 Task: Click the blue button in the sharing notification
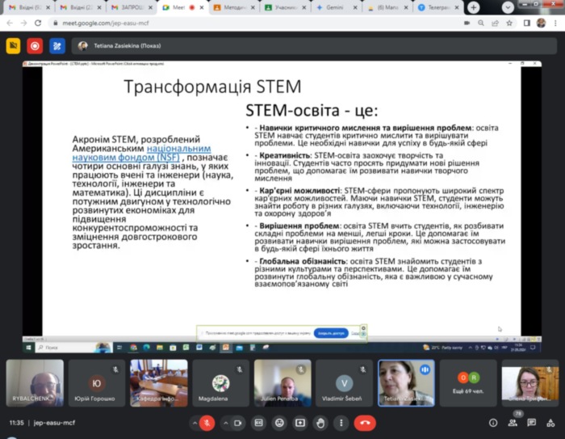pyautogui.click(x=331, y=332)
